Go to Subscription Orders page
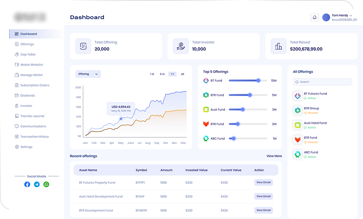The height and width of the screenshot is (219, 363). point(35,85)
